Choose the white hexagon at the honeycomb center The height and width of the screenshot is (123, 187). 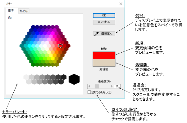coord(45,46)
